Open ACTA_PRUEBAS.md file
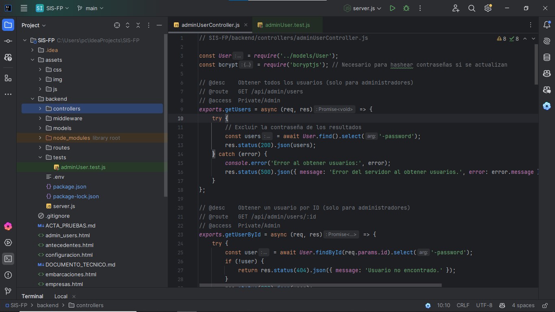Image resolution: width=555 pixels, height=312 pixels. [x=70, y=225]
